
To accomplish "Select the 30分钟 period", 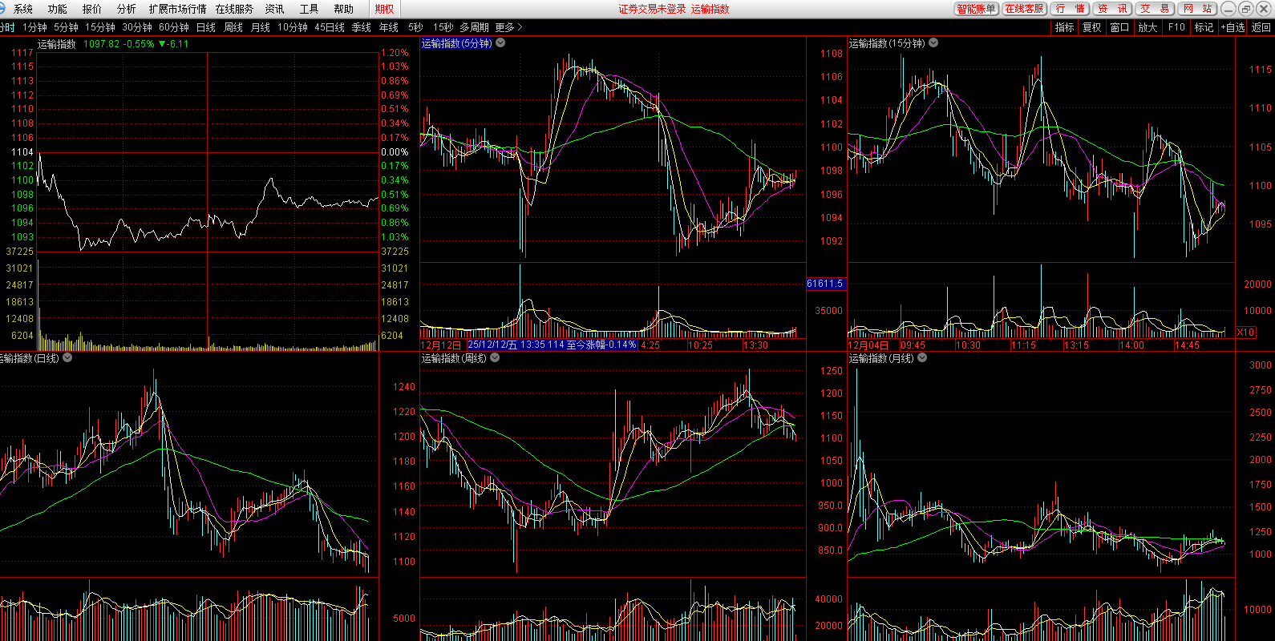I will [x=137, y=27].
